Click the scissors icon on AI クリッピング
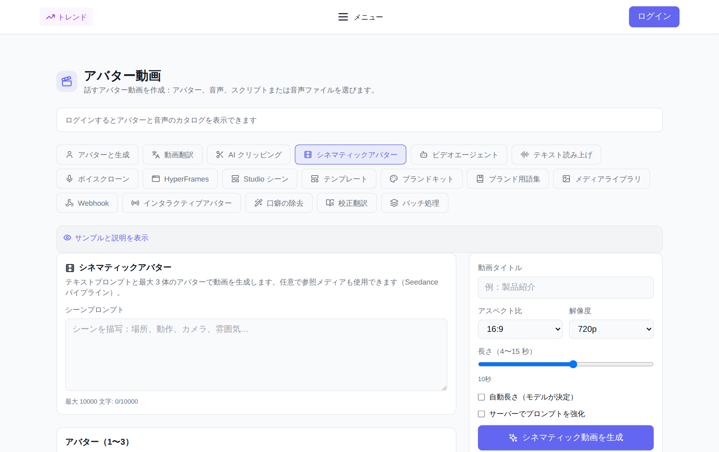719x452 pixels. click(220, 155)
